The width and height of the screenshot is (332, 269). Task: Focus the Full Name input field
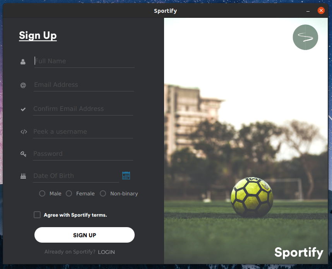(84, 61)
